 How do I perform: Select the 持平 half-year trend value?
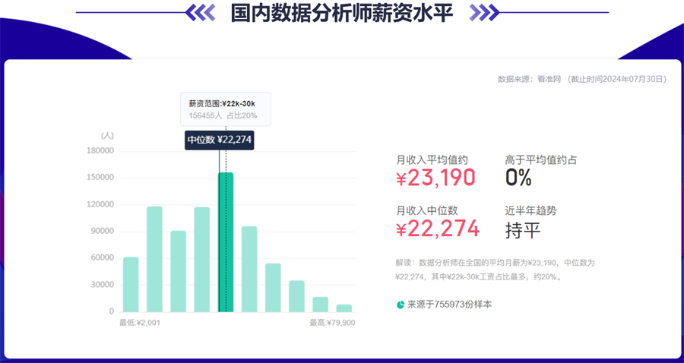[524, 229]
